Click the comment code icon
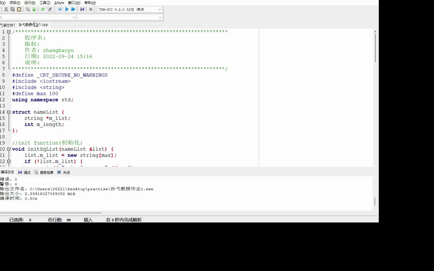 click(42, 9)
